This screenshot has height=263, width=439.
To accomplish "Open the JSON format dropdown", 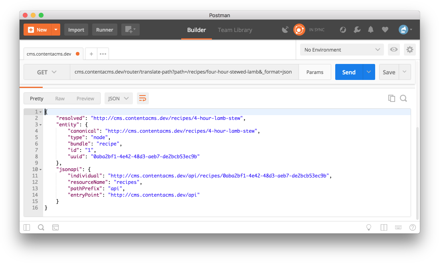I will (x=118, y=98).
